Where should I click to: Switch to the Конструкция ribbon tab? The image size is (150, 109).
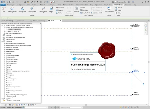pos(20,5)
